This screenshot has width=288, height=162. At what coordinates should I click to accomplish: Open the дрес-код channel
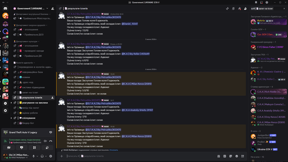(x=34, y=82)
